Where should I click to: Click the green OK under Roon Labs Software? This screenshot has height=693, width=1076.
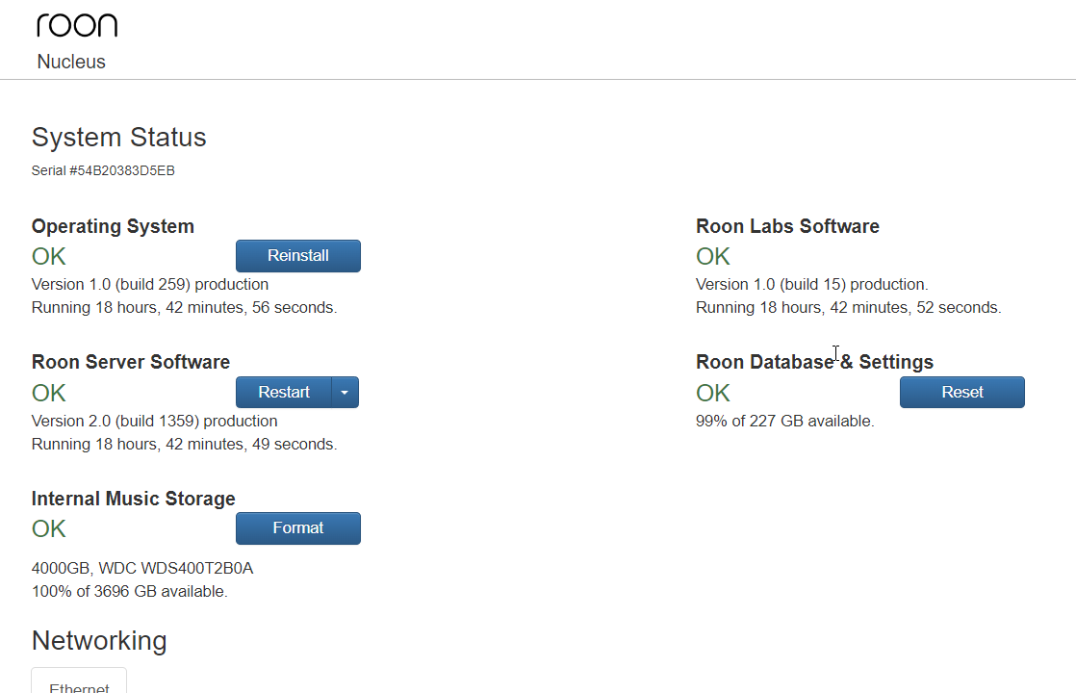click(712, 256)
